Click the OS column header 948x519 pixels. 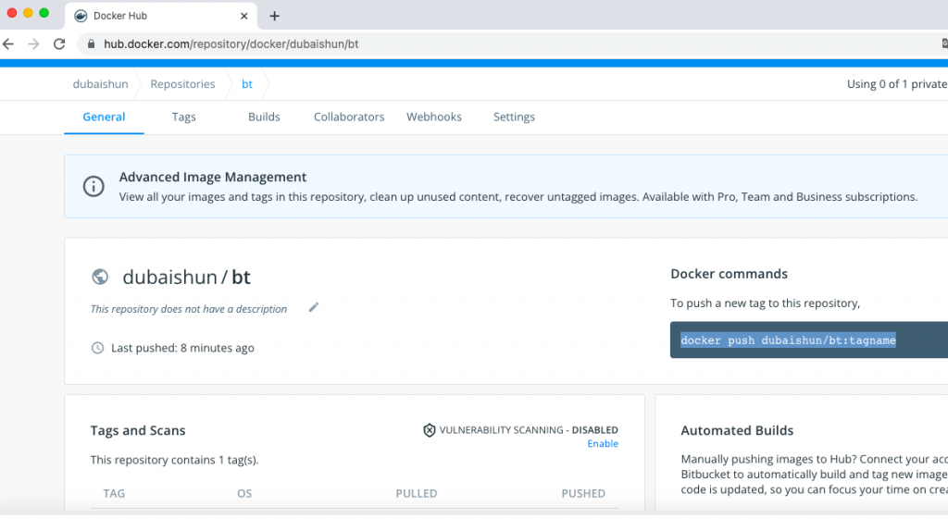pos(244,494)
